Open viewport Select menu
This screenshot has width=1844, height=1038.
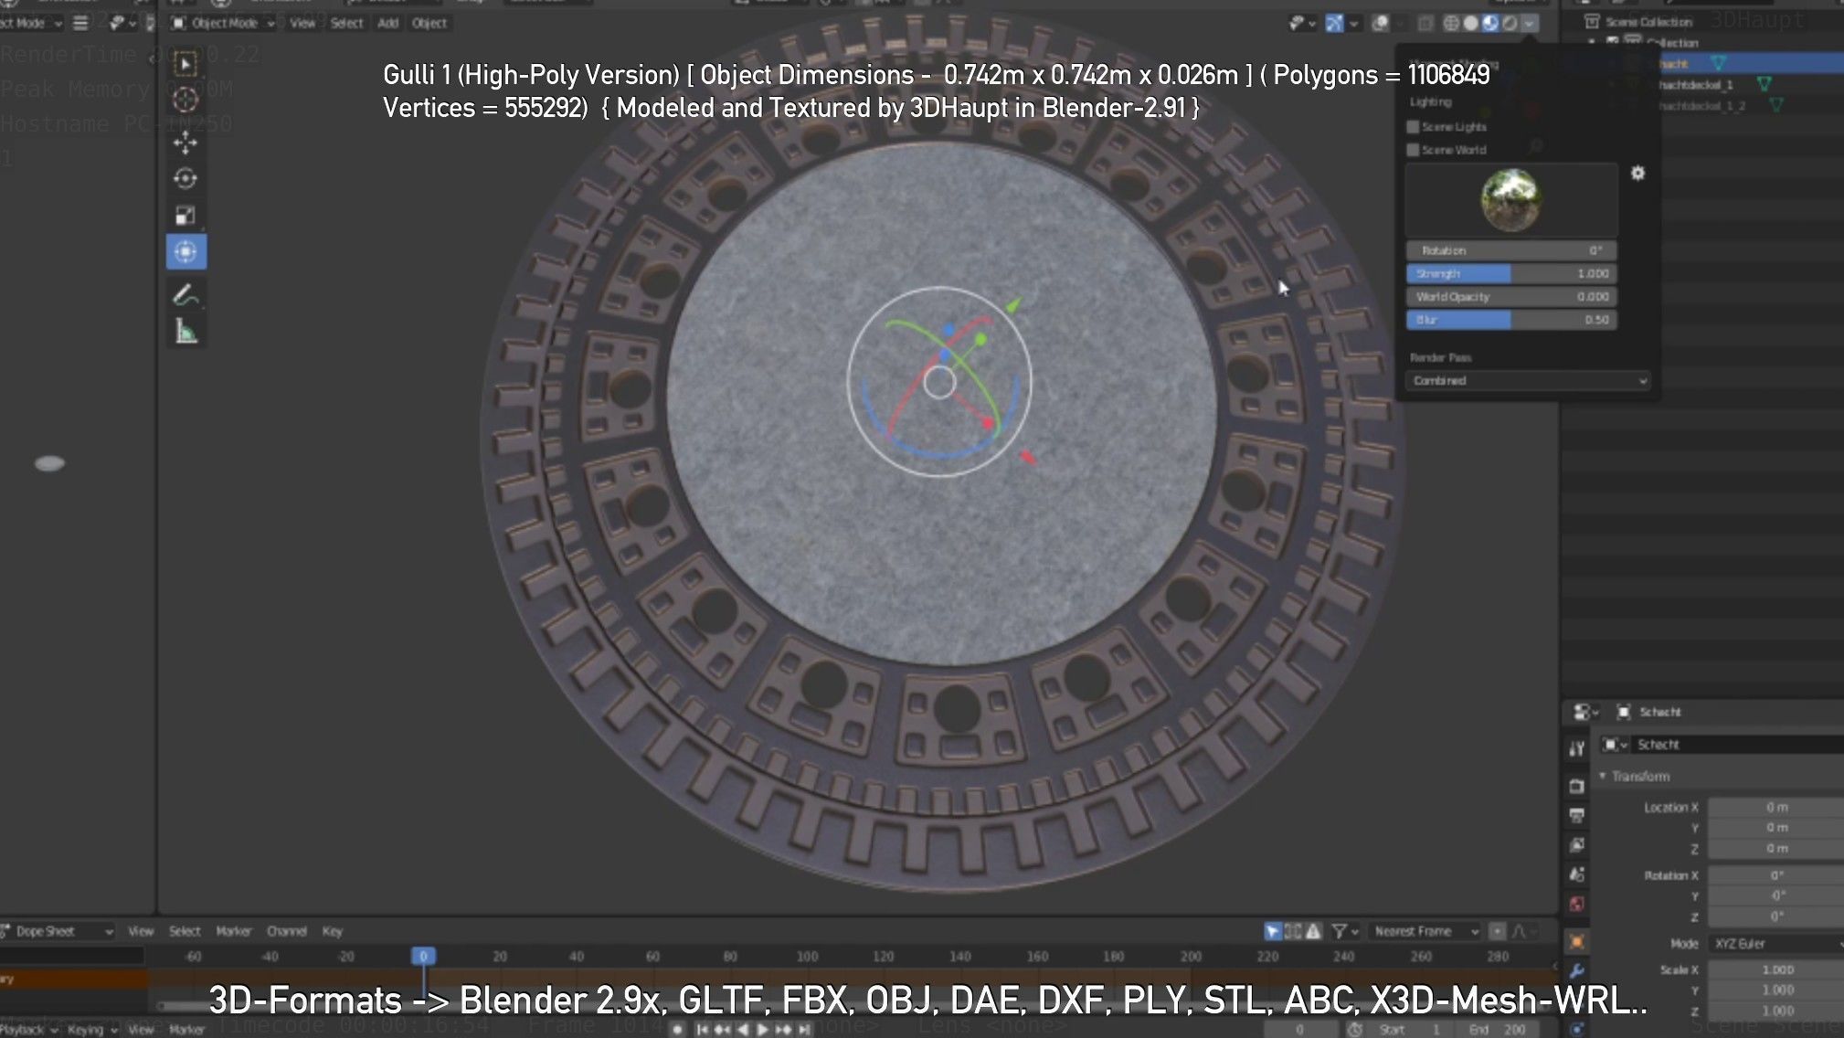pyautogui.click(x=346, y=23)
